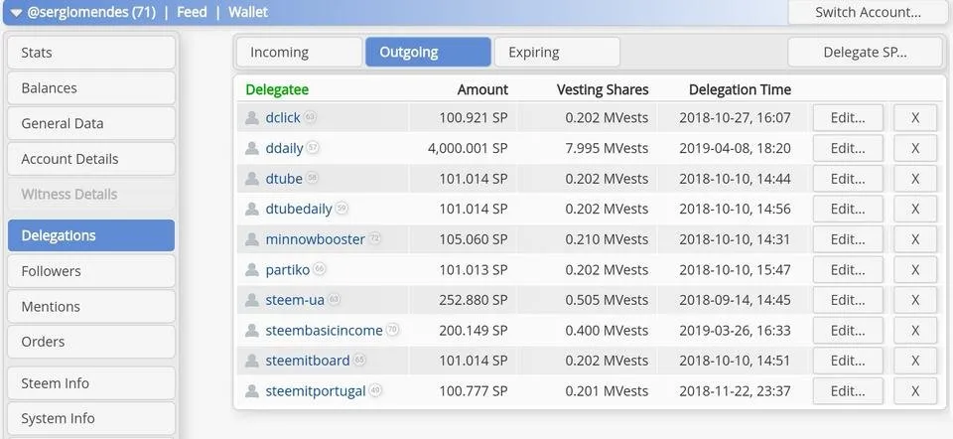The image size is (953, 439).
Task: Open Orders in the sidebar
Action: pos(91,342)
